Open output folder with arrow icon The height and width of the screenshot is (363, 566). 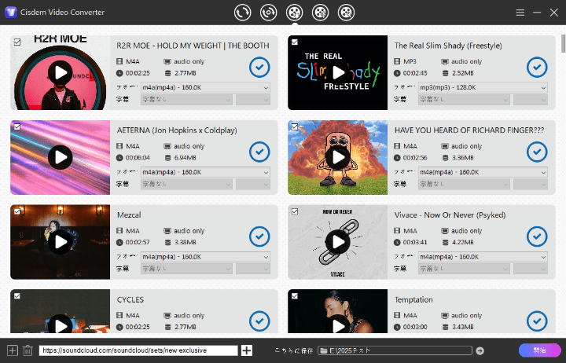coord(480,350)
